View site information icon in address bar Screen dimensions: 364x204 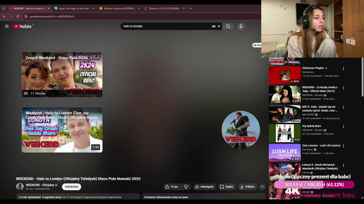[x=26, y=16]
